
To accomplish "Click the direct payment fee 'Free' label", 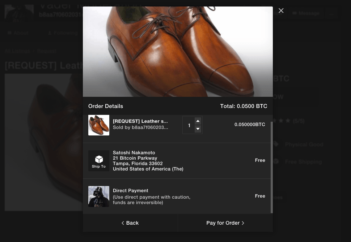I will (260, 196).
